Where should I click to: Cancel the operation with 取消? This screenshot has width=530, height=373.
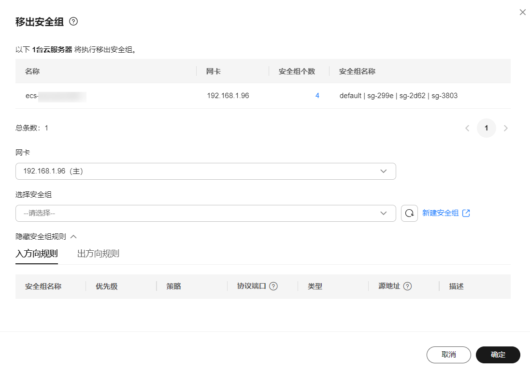448,355
